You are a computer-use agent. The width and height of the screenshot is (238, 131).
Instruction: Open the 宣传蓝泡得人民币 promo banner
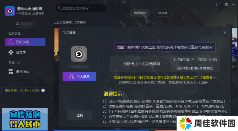(25, 119)
